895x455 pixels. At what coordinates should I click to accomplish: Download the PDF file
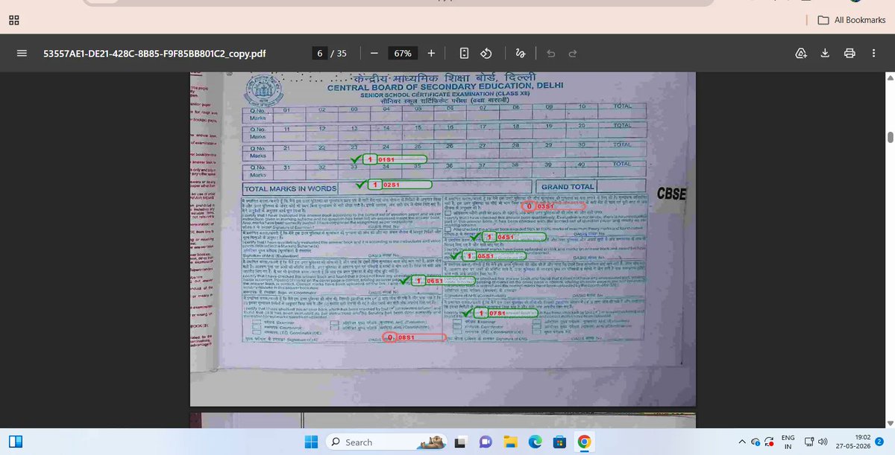pyautogui.click(x=826, y=54)
